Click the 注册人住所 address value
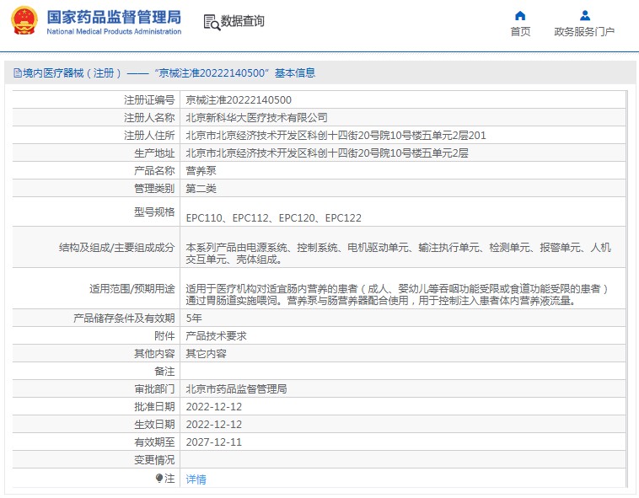The width and height of the screenshot is (639, 498). coord(336,135)
